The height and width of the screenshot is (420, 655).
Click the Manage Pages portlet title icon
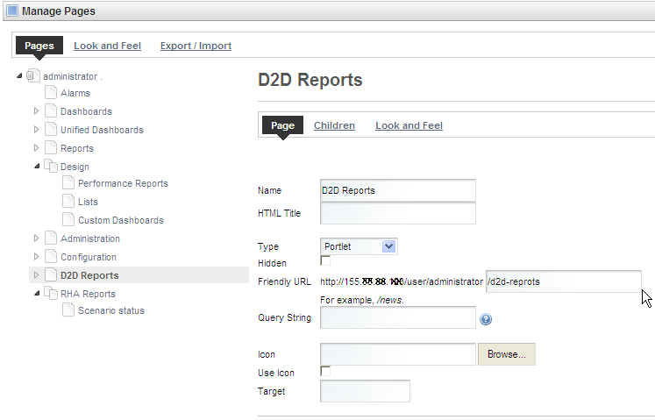pyautogui.click(x=12, y=11)
